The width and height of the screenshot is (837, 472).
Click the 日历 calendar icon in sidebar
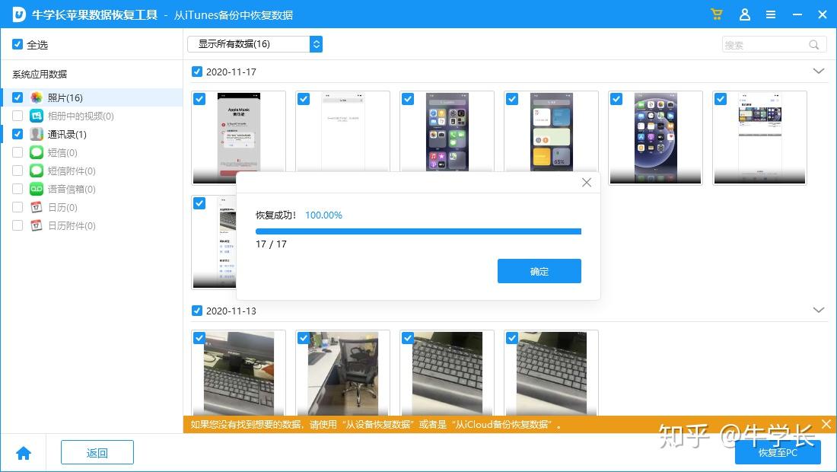(x=35, y=207)
